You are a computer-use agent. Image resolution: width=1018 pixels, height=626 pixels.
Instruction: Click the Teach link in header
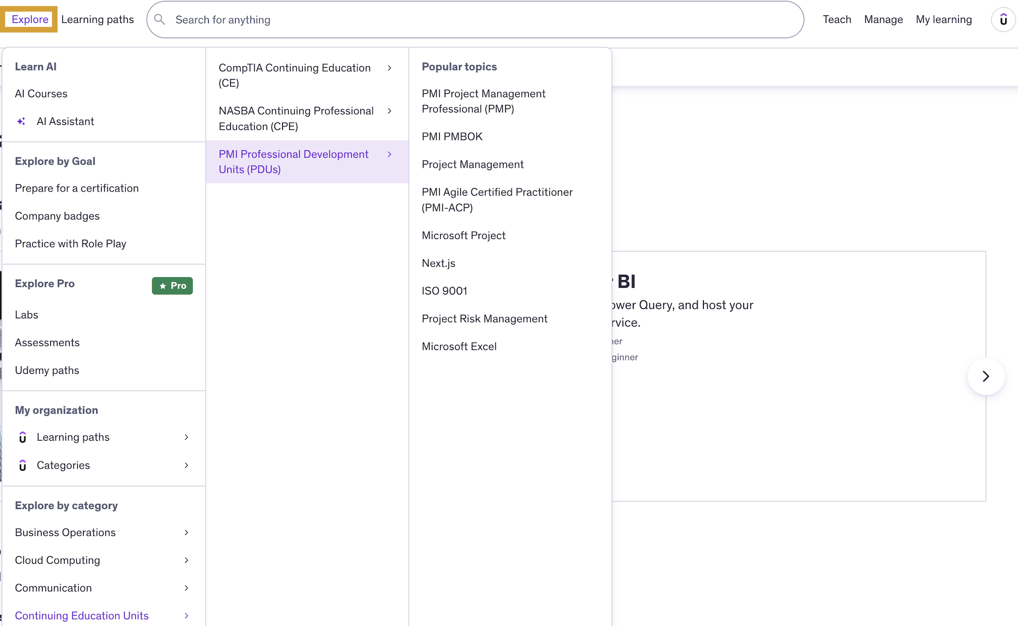(837, 19)
